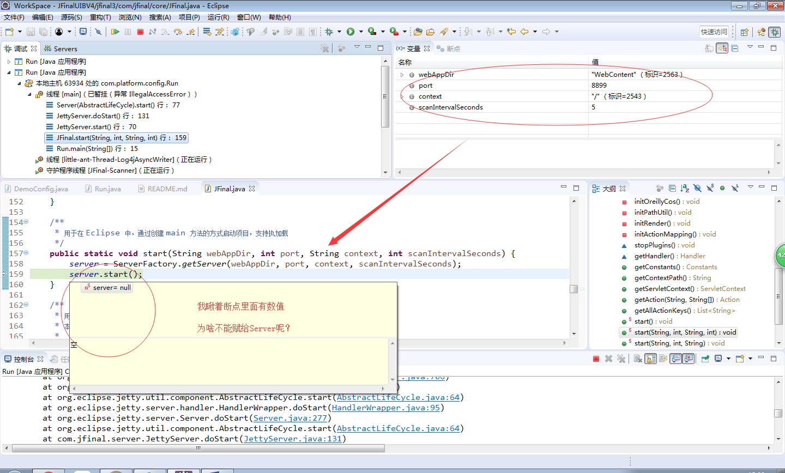Click the Step Into icon
785x473 pixels.
pos(165,32)
